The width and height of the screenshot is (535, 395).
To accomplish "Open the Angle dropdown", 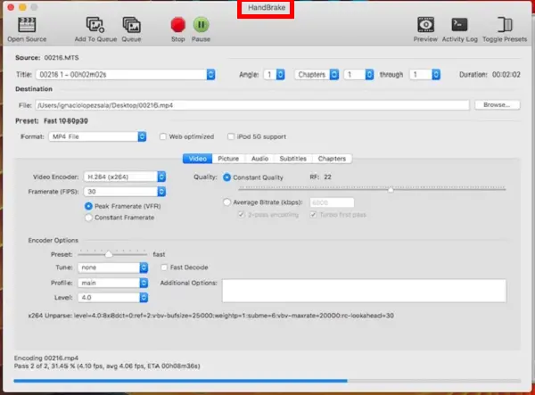I will pos(275,74).
